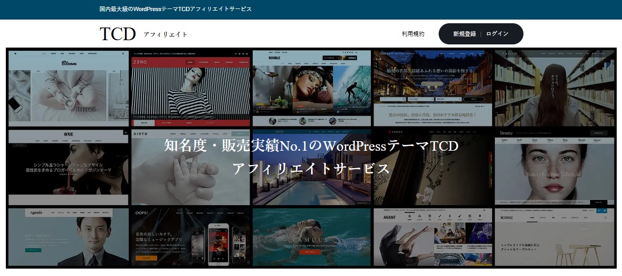
Task: Select the ICONIC theme thumbnail
Action: pyautogui.click(x=554, y=237)
